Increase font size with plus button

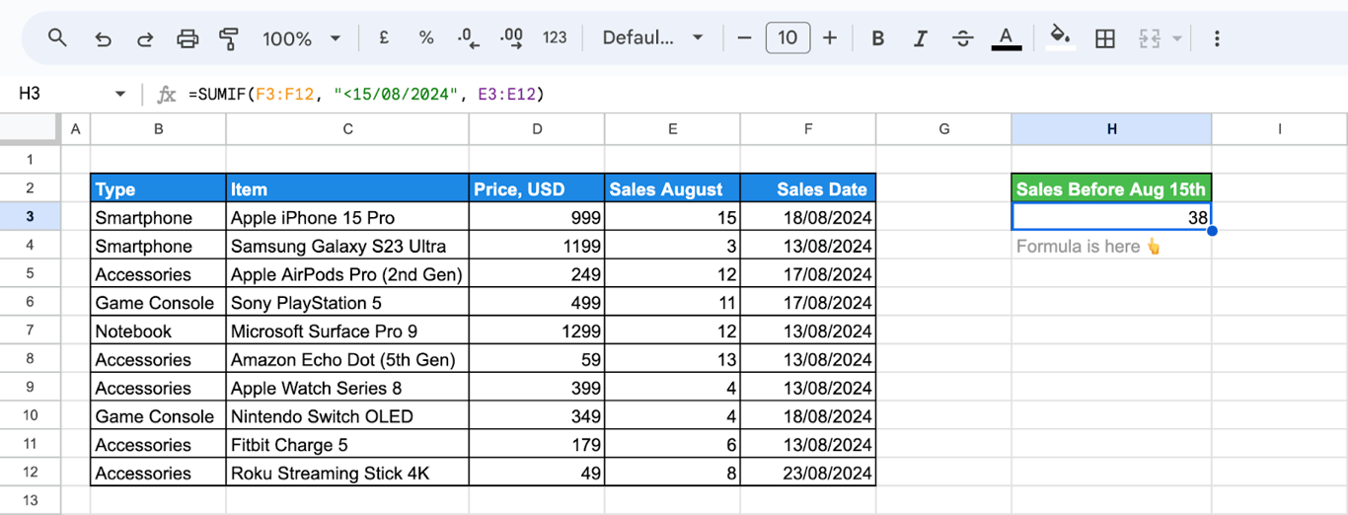830,37
